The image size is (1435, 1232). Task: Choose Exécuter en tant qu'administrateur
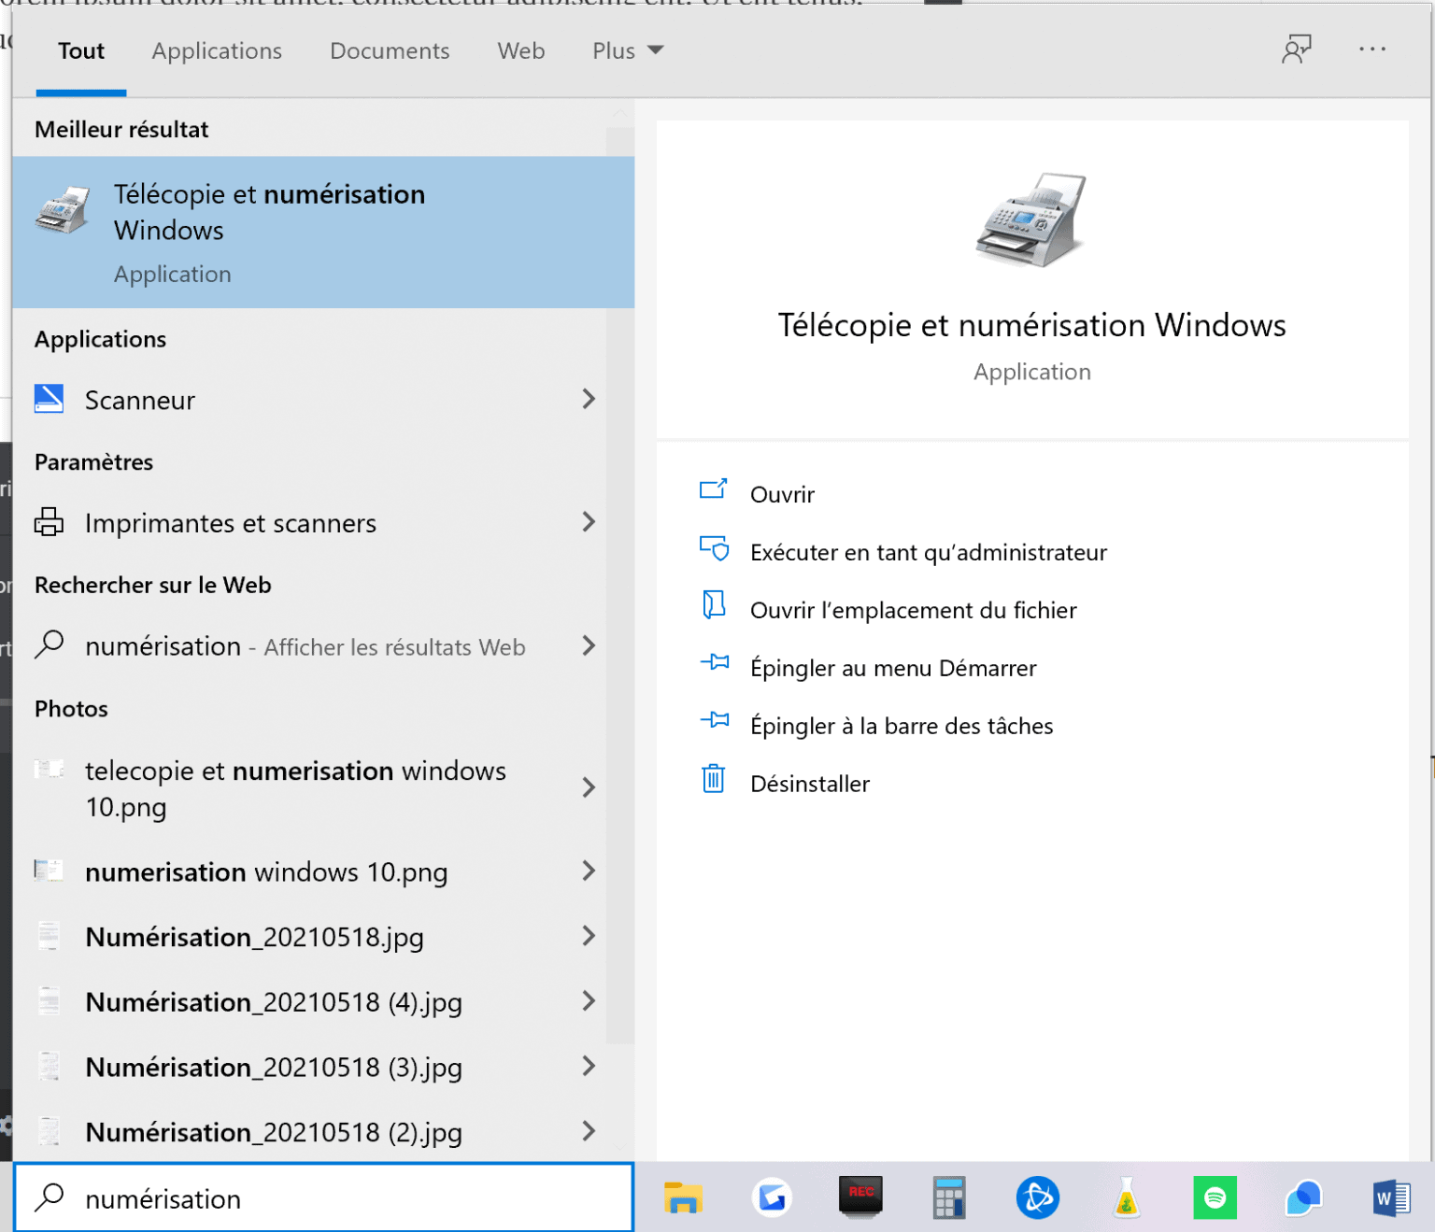click(x=928, y=552)
